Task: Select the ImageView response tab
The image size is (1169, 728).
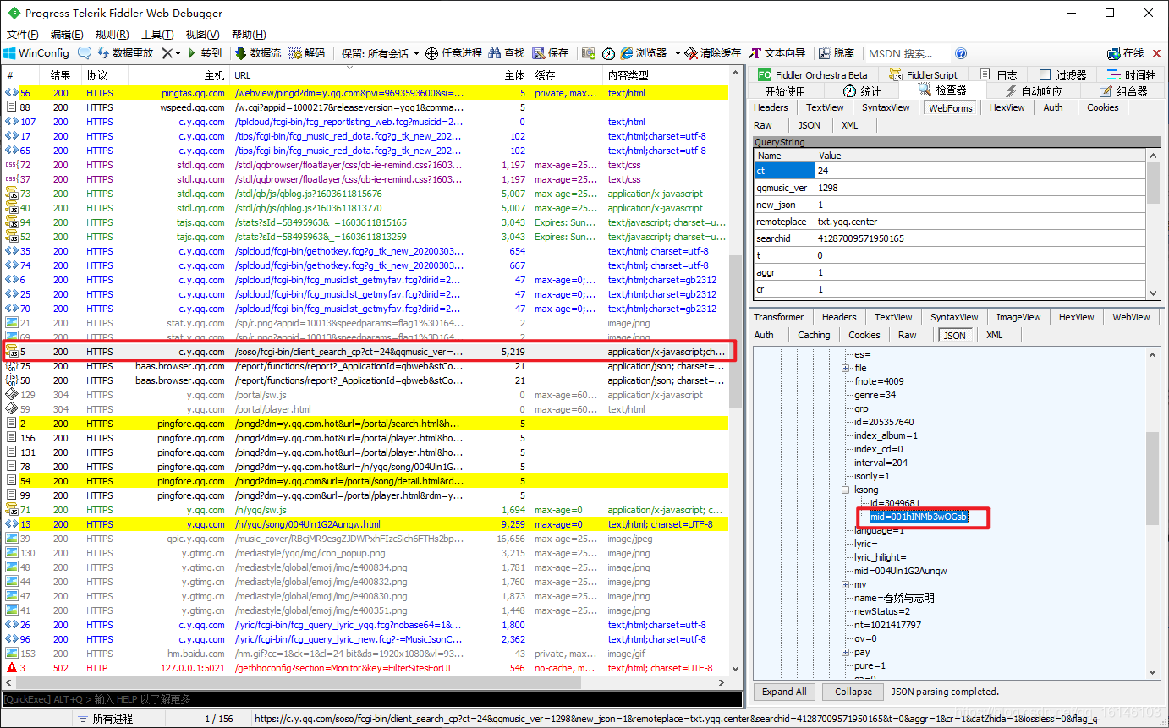Action: [x=1018, y=317]
